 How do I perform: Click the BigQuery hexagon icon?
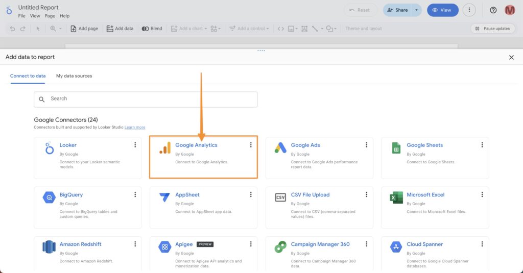coord(49,197)
